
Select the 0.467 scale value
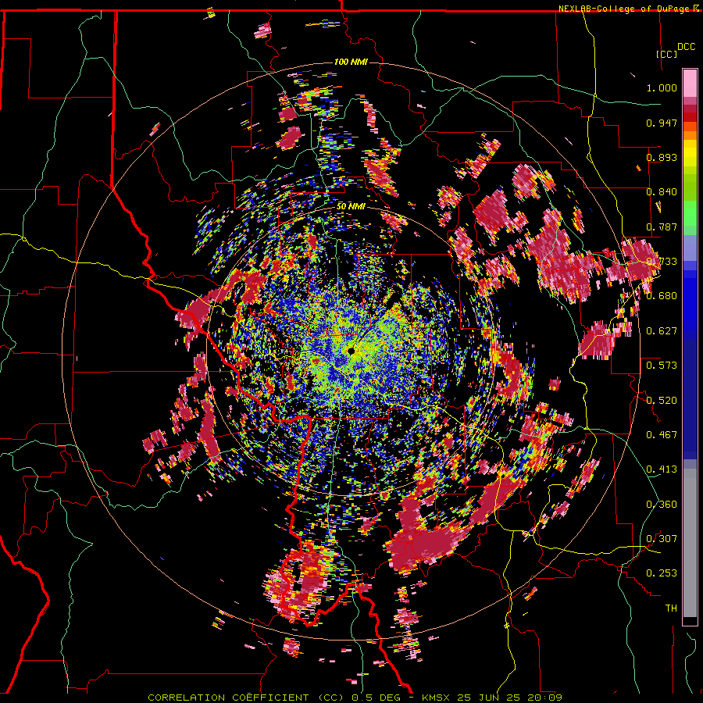[662, 435]
